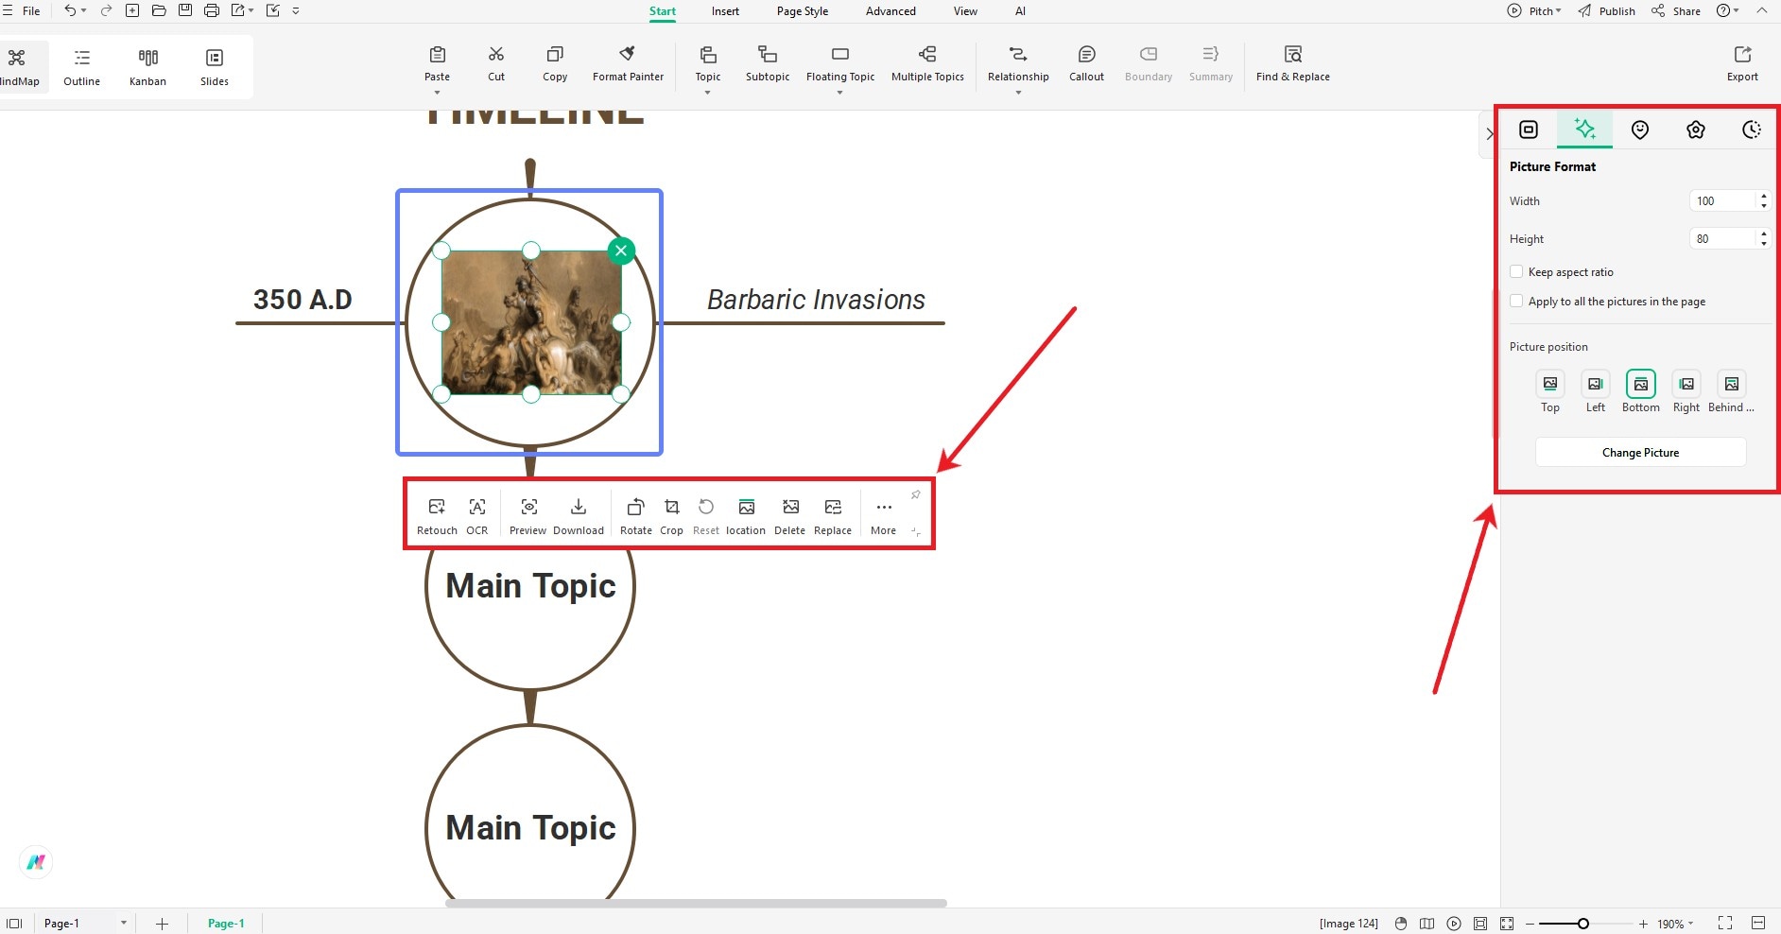Add a new page with plus button
Screen dimensions: 1781x934
(162, 924)
